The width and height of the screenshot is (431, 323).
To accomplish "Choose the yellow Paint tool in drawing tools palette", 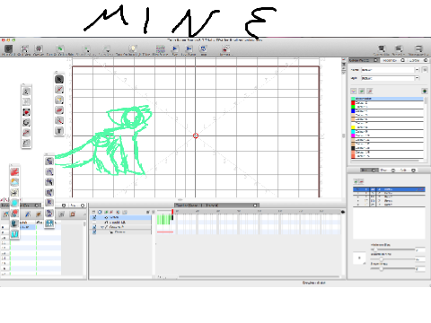I will tap(59, 100).
